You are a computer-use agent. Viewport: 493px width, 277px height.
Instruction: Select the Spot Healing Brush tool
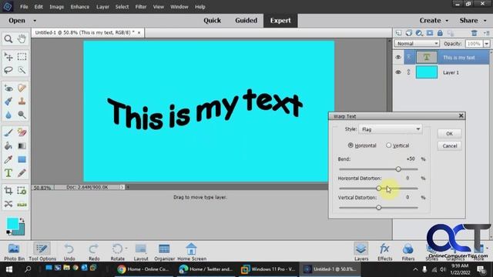[22, 88]
